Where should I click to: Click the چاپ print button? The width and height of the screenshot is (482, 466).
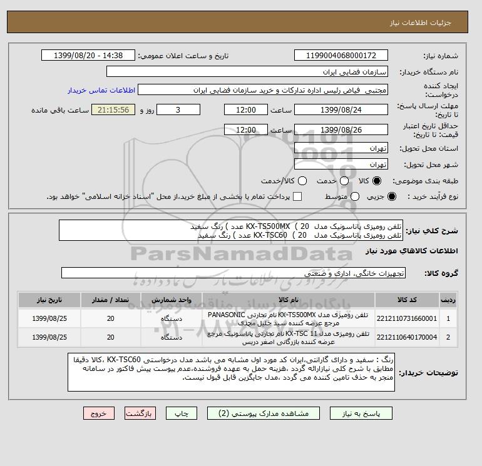[x=182, y=413]
